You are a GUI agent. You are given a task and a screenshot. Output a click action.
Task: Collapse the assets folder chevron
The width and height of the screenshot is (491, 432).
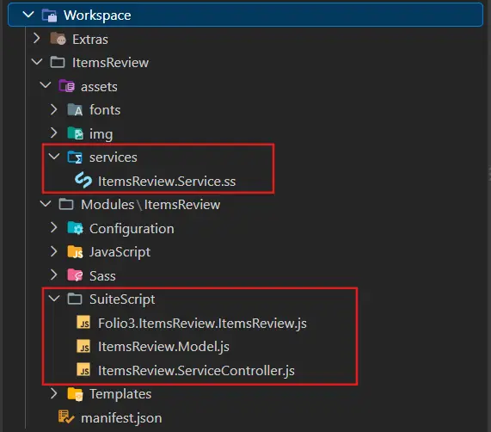pyautogui.click(x=46, y=85)
